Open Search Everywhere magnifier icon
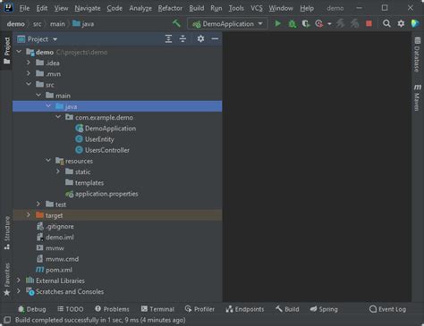The height and width of the screenshot is (326, 424). tap(386, 23)
